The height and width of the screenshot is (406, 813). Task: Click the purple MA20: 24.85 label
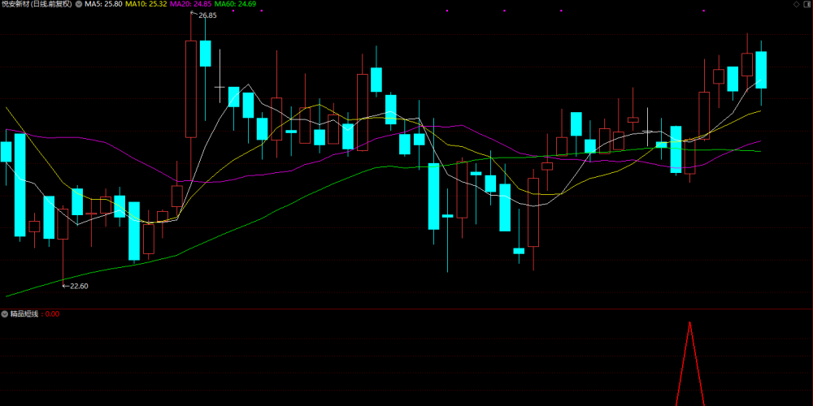(x=190, y=4)
